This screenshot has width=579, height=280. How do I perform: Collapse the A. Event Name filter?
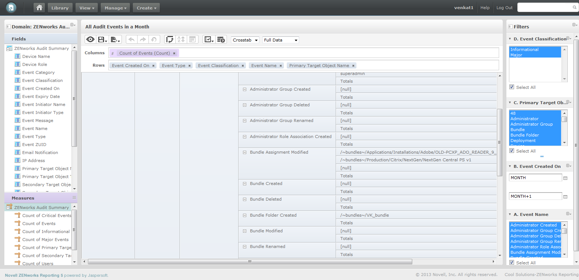tap(510, 214)
